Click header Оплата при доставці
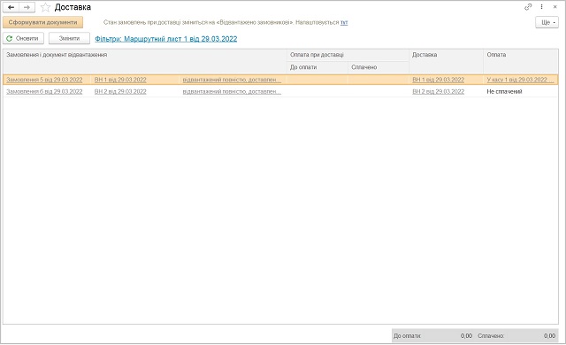The height and width of the screenshot is (345, 566). coord(348,55)
